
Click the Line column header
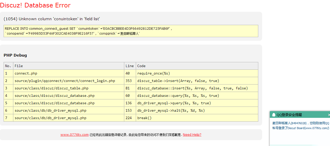click(130, 66)
